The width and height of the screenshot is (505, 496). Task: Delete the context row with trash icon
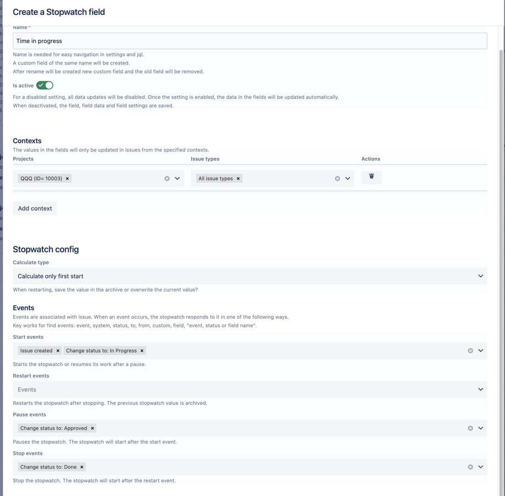point(372,177)
